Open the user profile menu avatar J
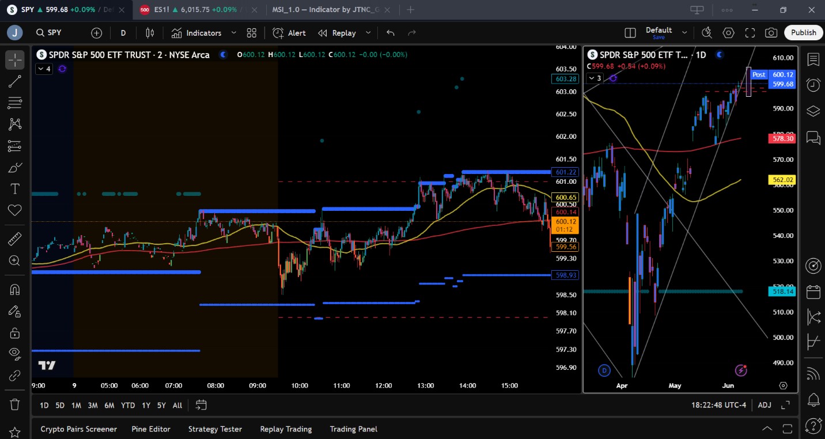The height and width of the screenshot is (439, 825). coord(15,33)
